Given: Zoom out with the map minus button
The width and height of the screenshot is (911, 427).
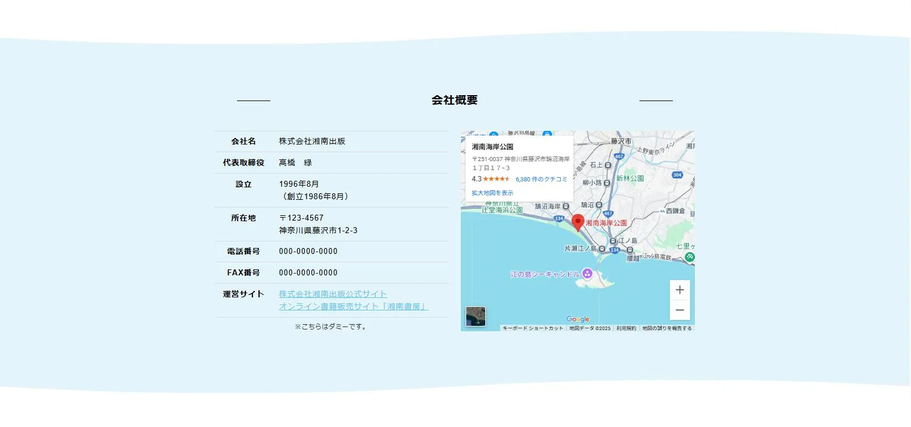Looking at the screenshot, I should [x=679, y=310].
